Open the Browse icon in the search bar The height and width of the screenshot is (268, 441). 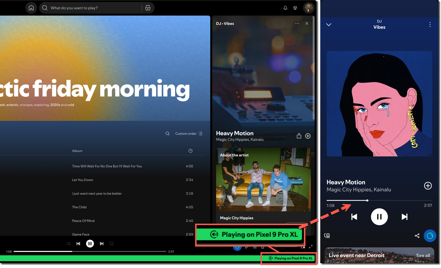click(x=148, y=8)
